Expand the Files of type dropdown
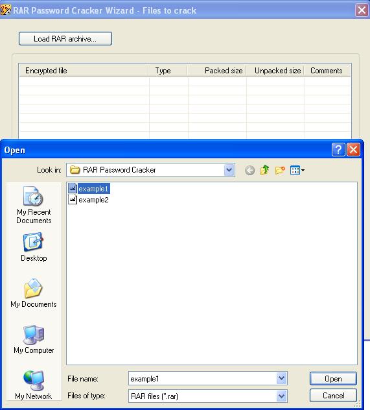Viewport: 370px width, 410px height. pyautogui.click(x=281, y=396)
